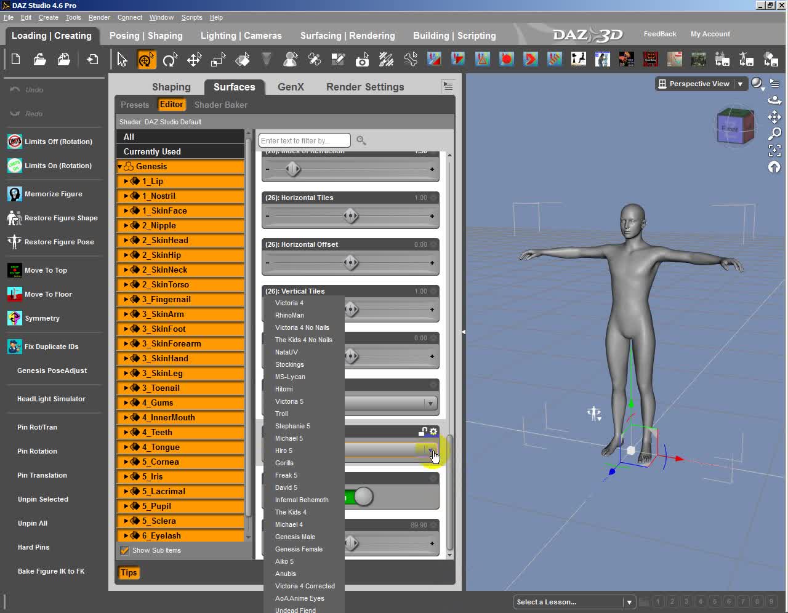Open the Perspective View dropdown
Screen dimensions: 788x613
pos(740,84)
